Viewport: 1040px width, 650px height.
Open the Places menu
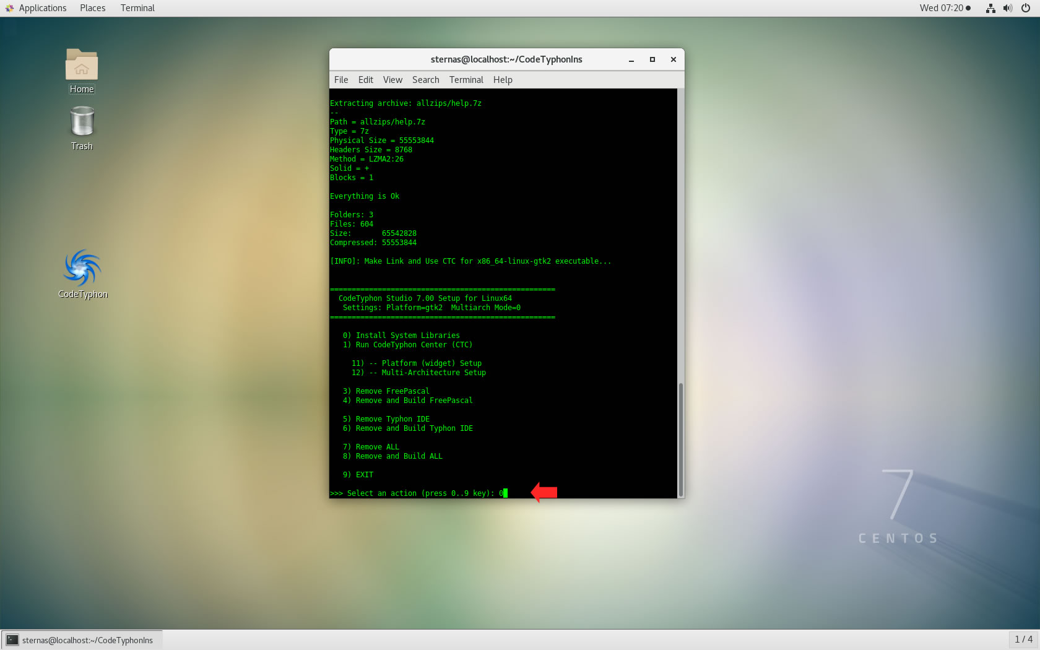(93, 8)
